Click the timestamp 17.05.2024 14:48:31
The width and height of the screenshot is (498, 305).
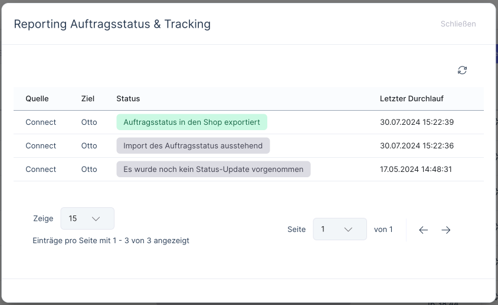tap(416, 169)
